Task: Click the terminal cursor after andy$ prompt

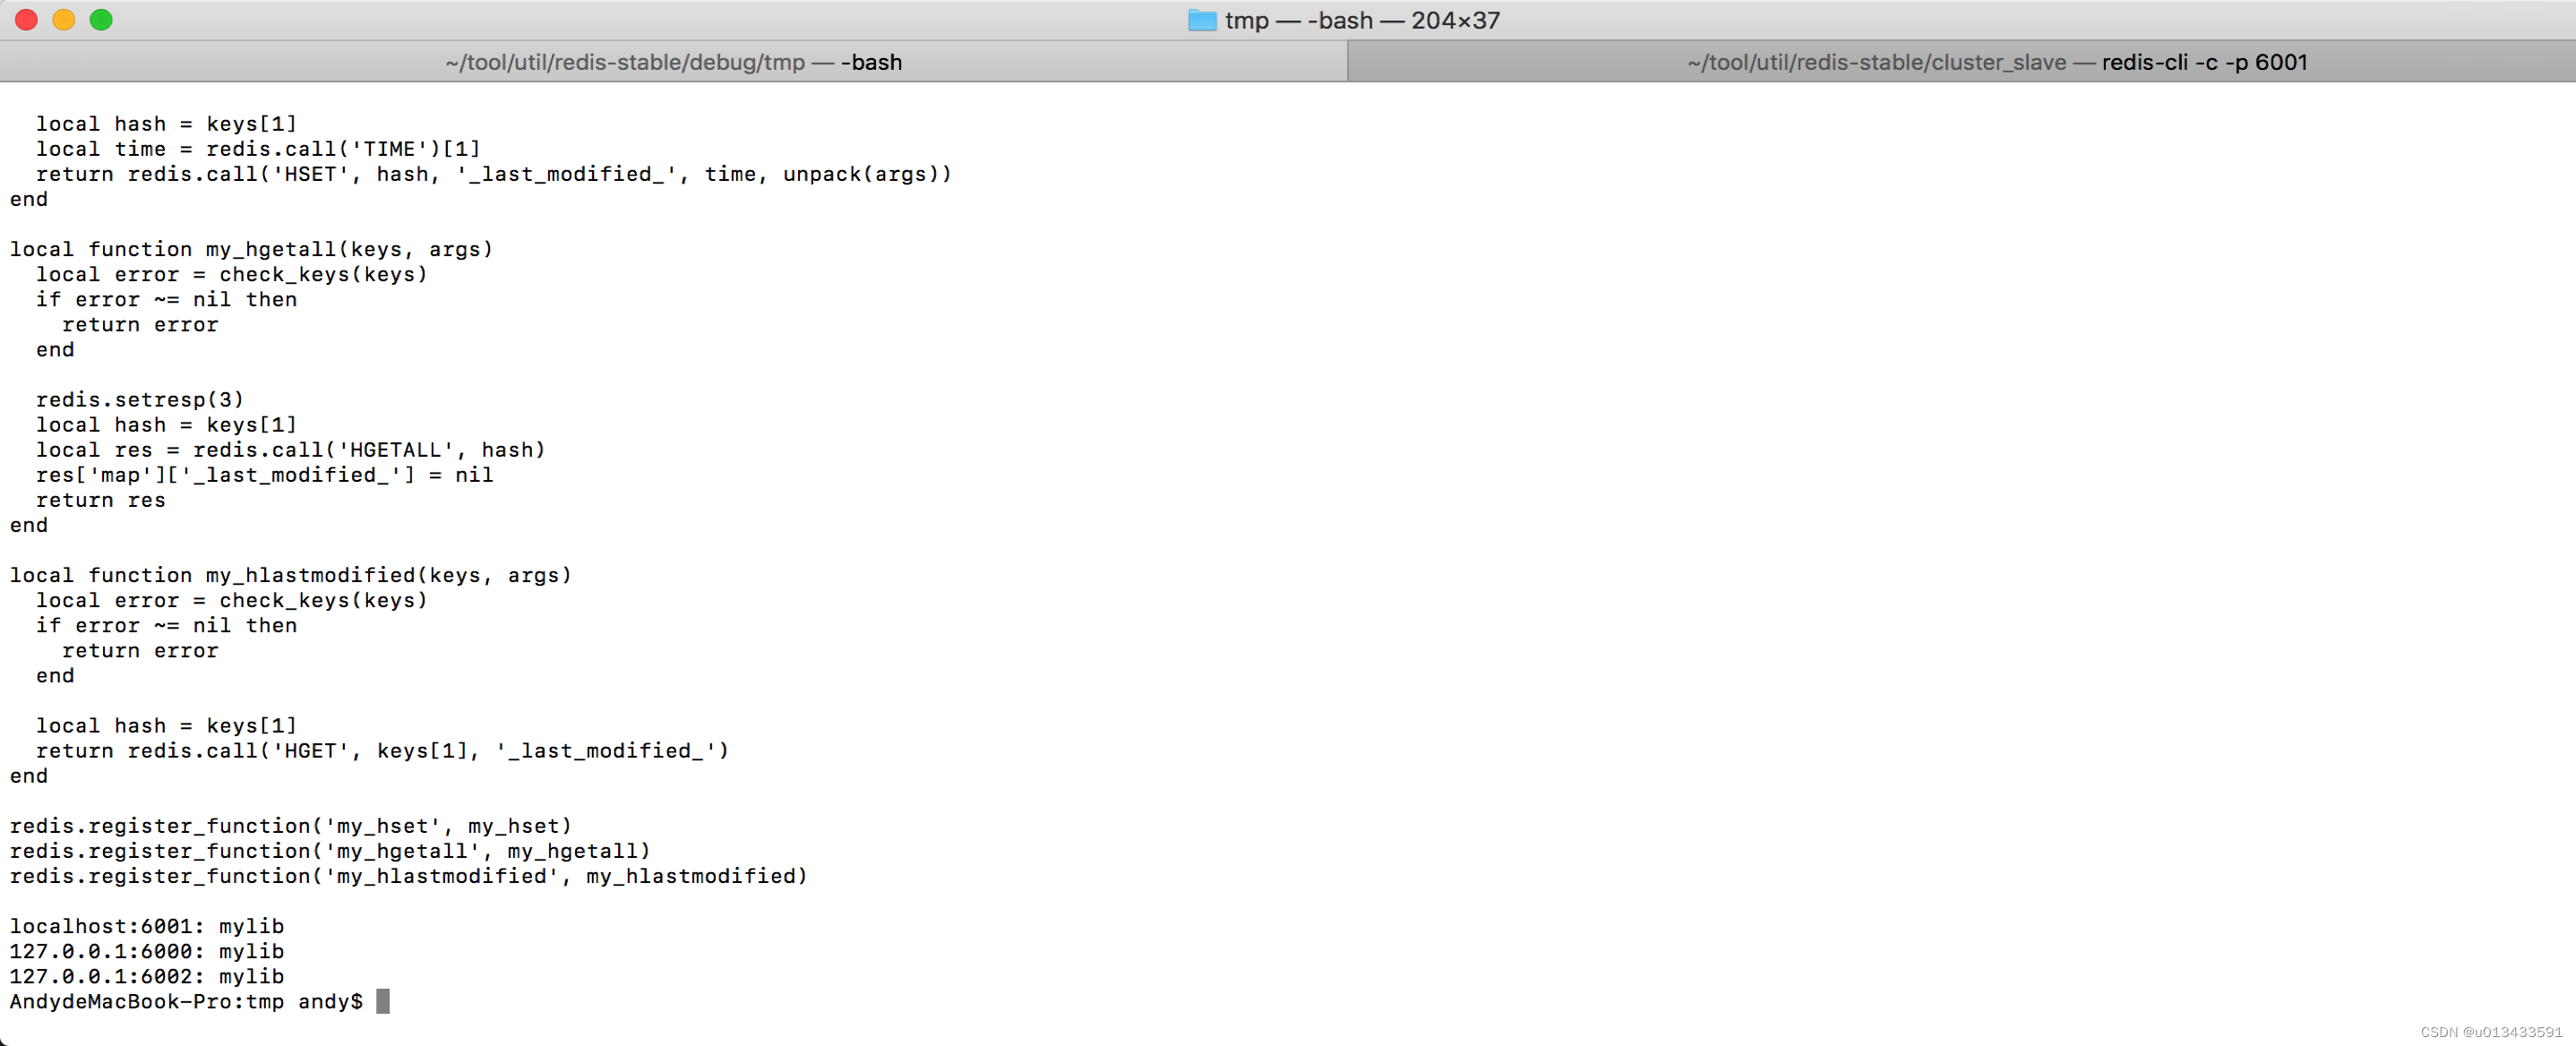Action: (383, 1001)
